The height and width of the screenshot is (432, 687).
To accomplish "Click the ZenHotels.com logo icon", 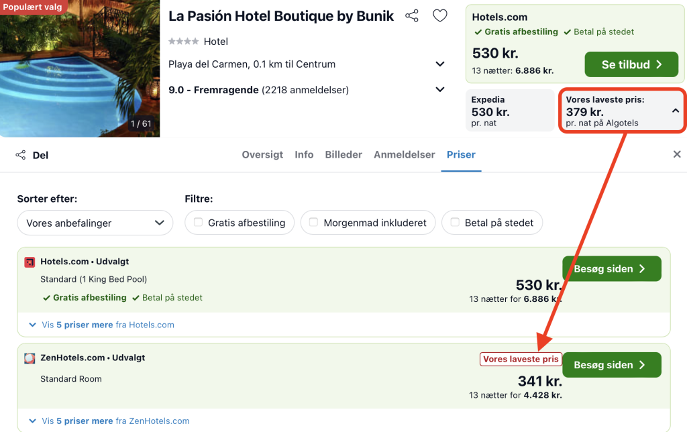I will pyautogui.click(x=30, y=358).
